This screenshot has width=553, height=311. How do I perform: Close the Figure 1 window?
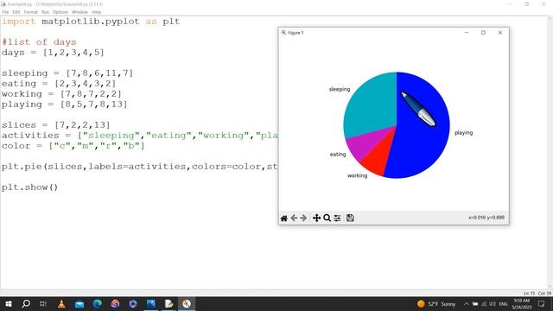pyautogui.click(x=500, y=33)
